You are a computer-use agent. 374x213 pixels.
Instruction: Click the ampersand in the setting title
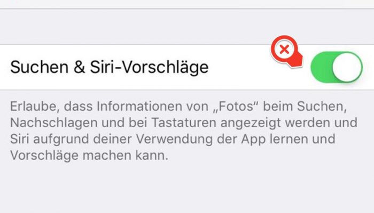(79, 67)
